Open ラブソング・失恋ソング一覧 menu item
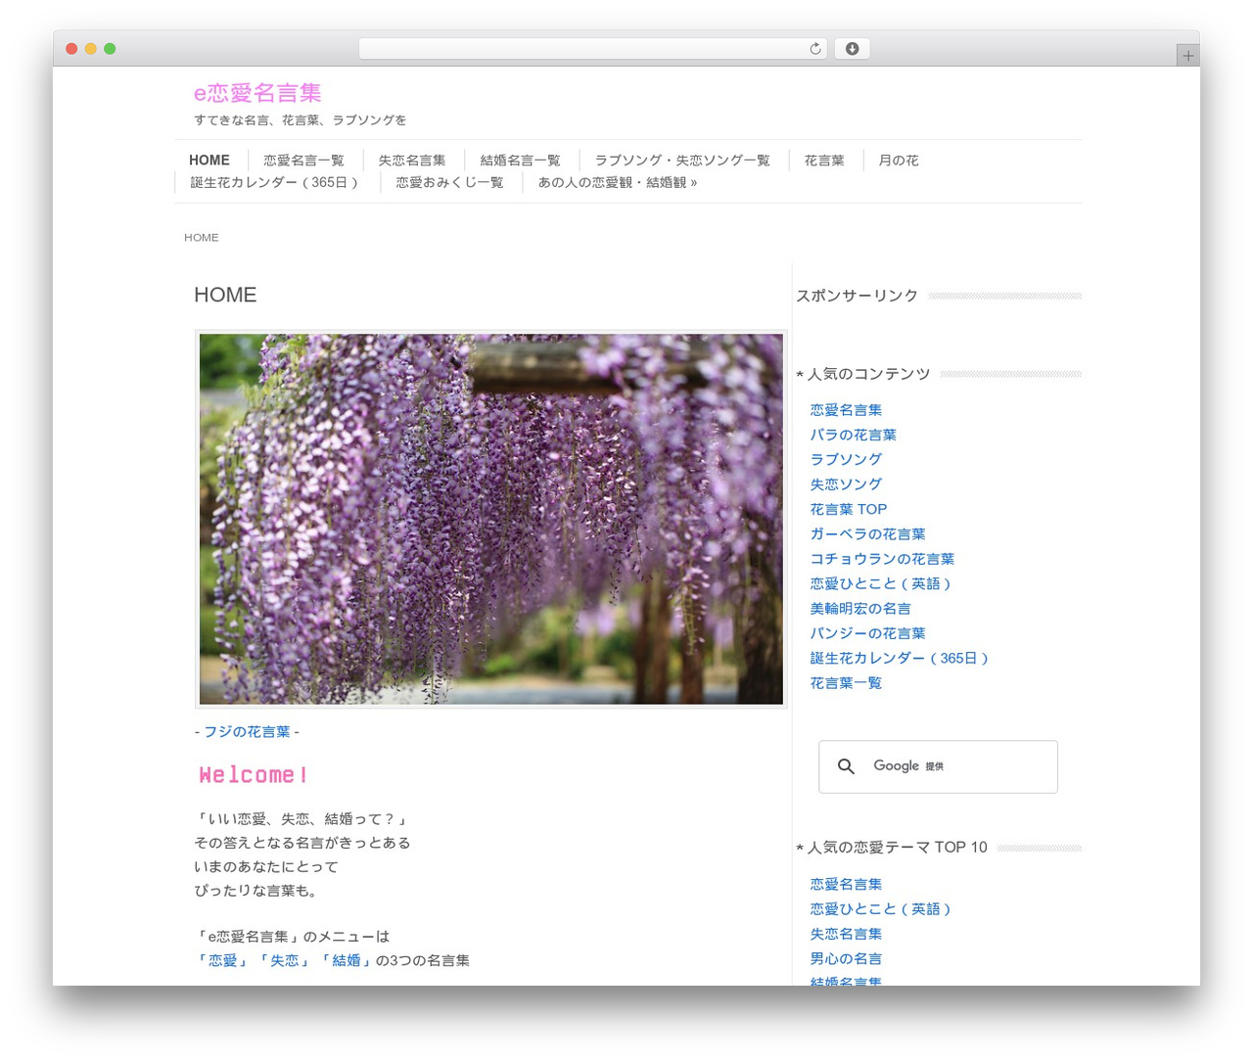The image size is (1253, 1061). (x=682, y=161)
